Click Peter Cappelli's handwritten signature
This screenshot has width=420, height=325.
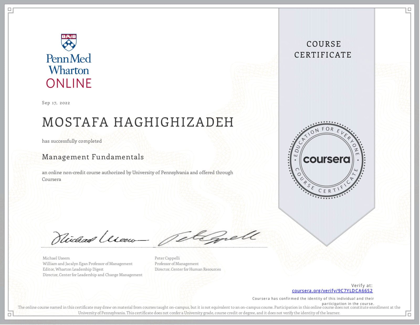coord(209,238)
